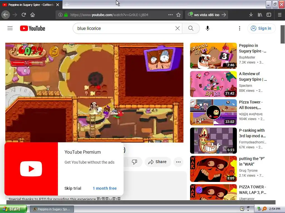This screenshot has height=213, width=285.
Task: Open the Windows Start menu
Action: [x=13, y=209]
